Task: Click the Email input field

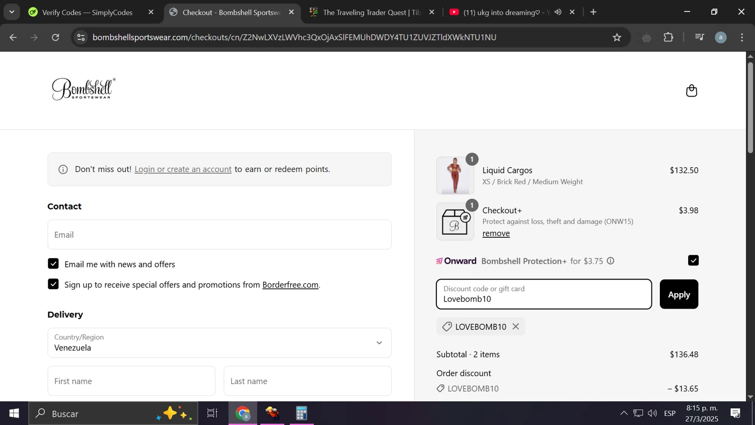Action: click(x=219, y=235)
